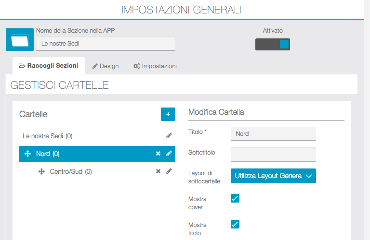Select Centro/Sud folder in list
370x240 pixels.
(x=71, y=171)
